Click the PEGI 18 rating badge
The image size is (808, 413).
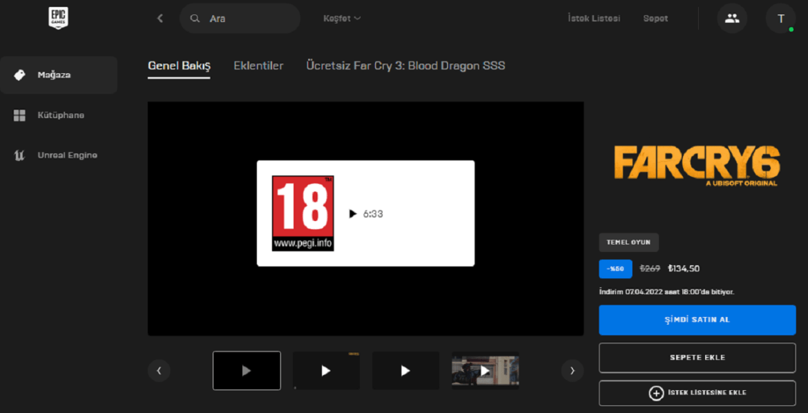303,213
